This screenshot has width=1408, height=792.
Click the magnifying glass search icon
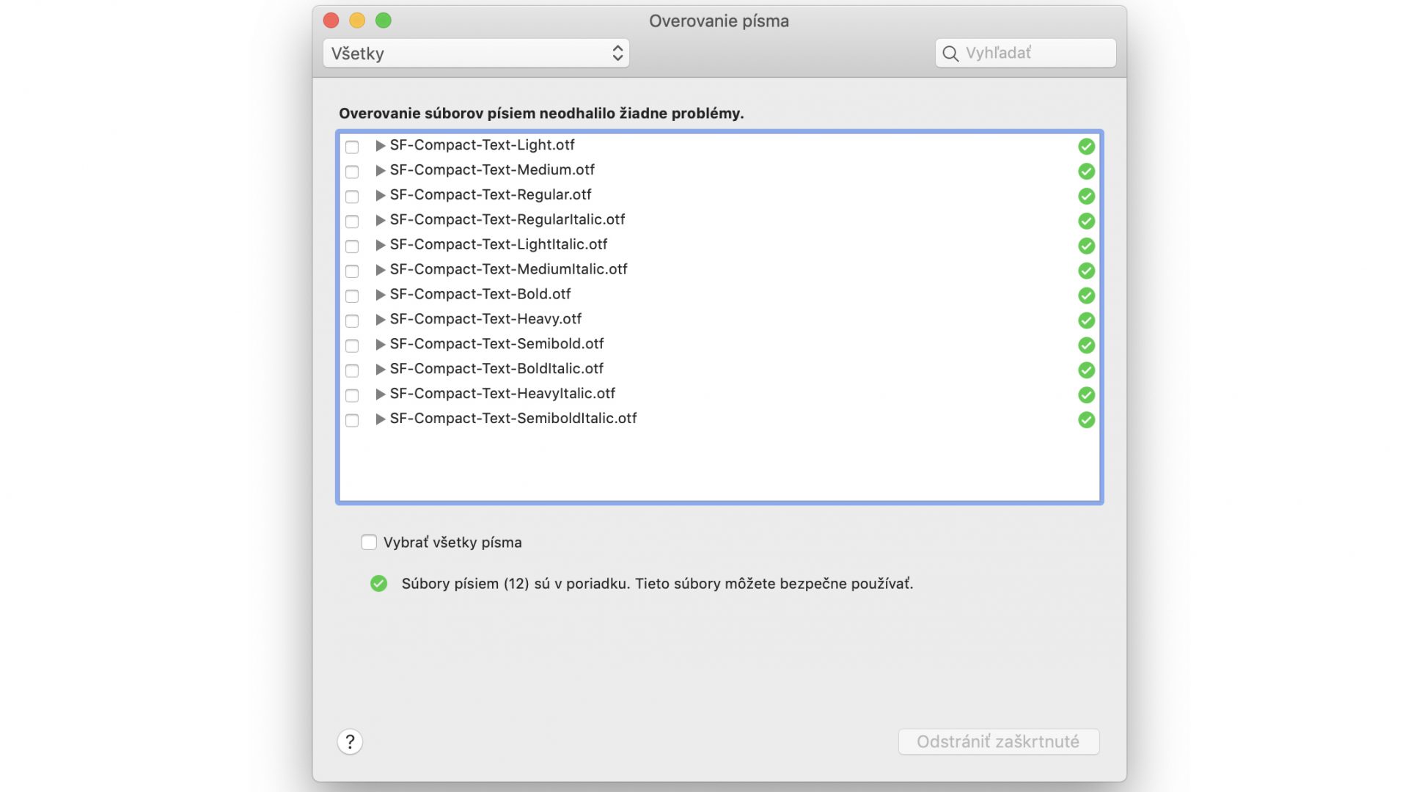click(x=950, y=54)
